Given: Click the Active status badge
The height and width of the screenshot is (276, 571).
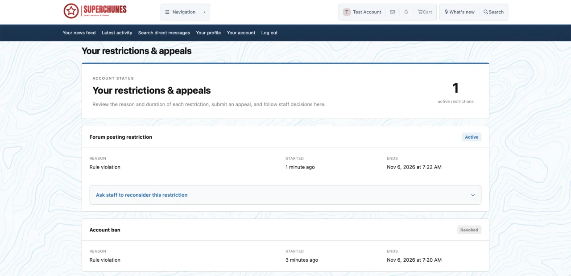Looking at the screenshot, I should pos(472,137).
